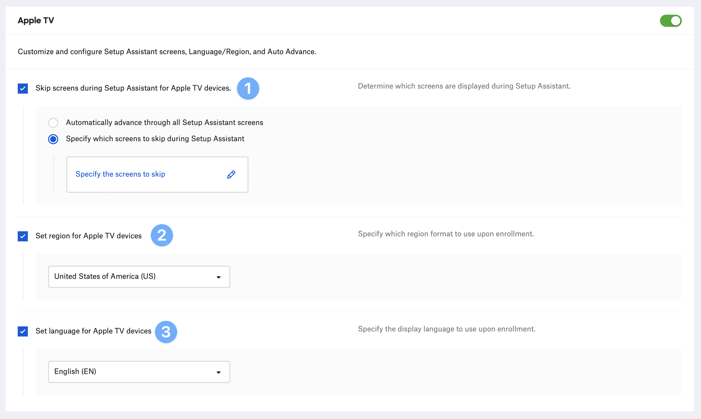Click the numbered badge 3 beside language setting
The height and width of the screenshot is (419, 701).
(x=166, y=332)
